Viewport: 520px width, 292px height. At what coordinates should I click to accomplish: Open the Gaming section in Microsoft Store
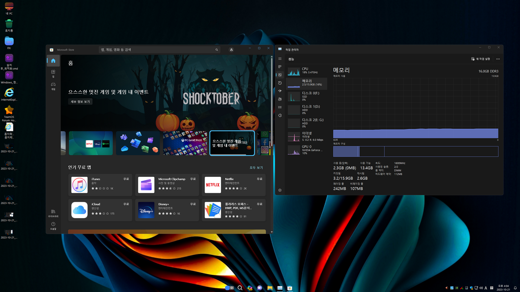pyautogui.click(x=53, y=86)
